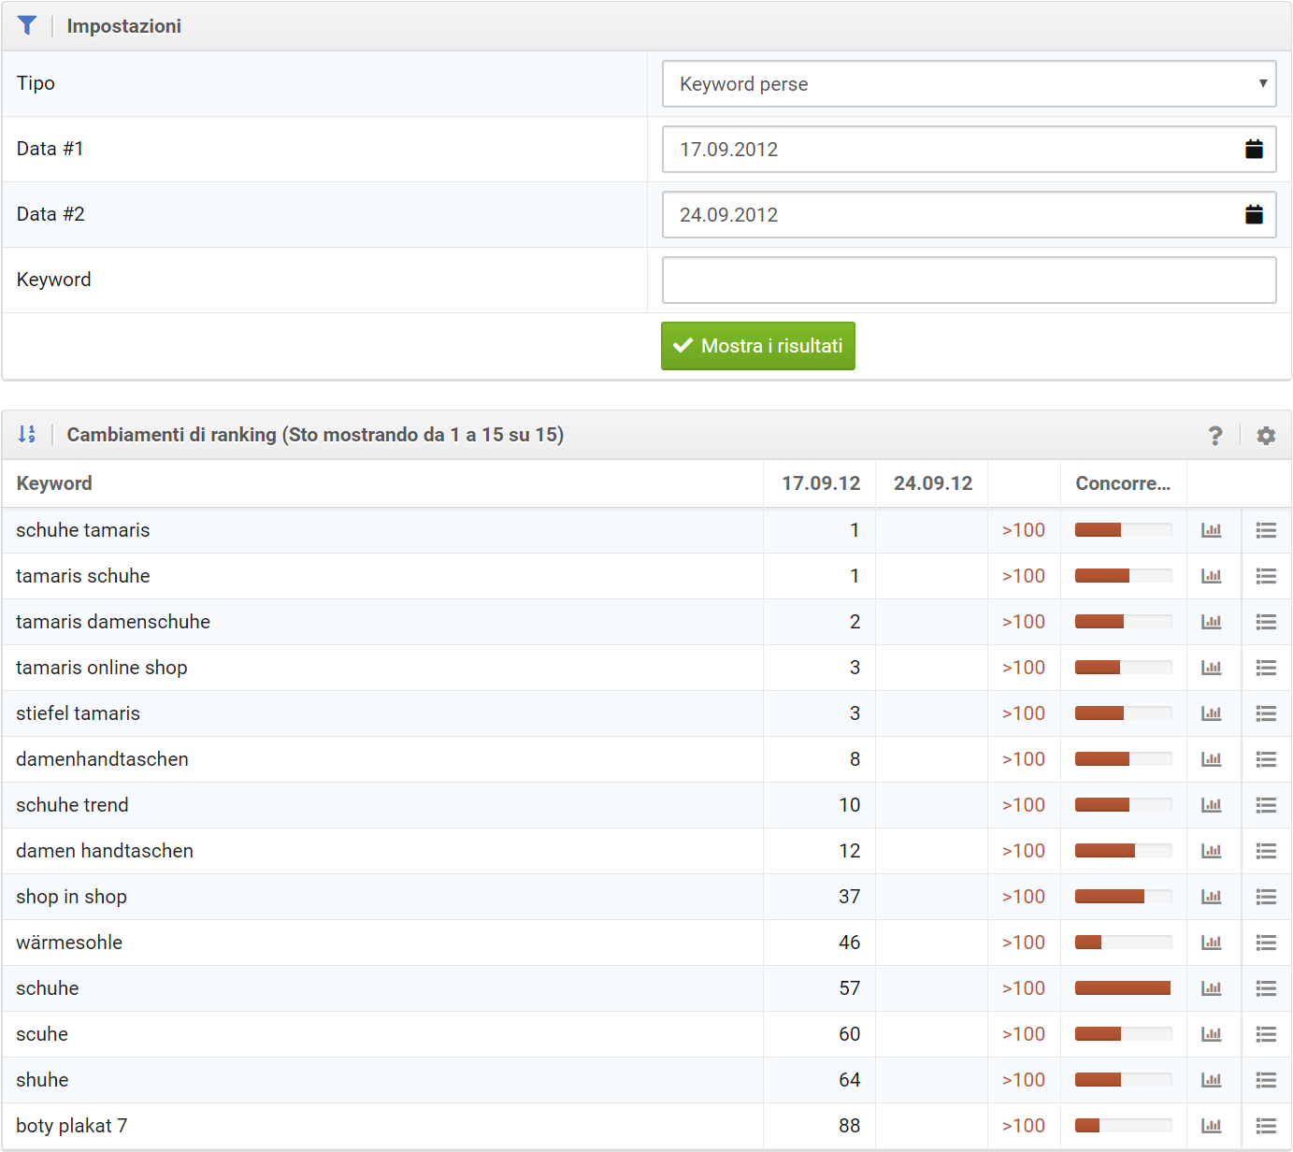Show chart for shuhe row
This screenshot has width=1293, height=1152.
[1212, 1080]
